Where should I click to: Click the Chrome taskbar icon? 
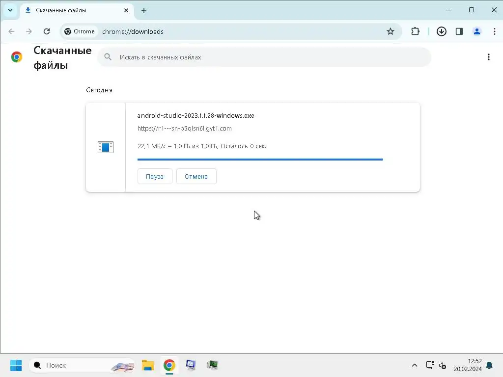pyautogui.click(x=169, y=365)
